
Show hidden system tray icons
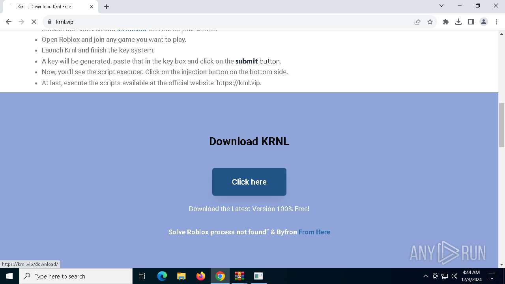pyautogui.click(x=425, y=276)
